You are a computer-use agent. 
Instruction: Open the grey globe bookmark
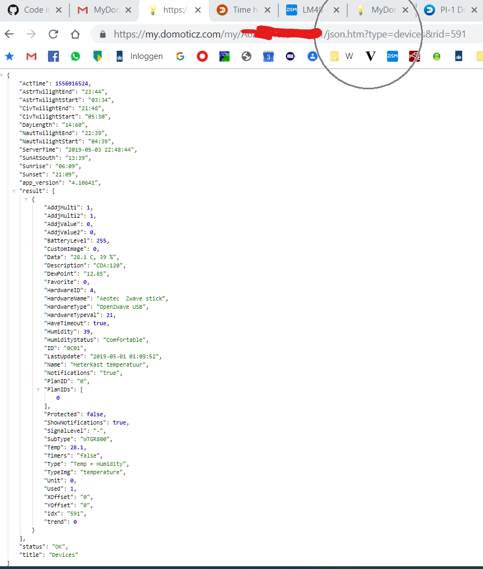click(246, 56)
